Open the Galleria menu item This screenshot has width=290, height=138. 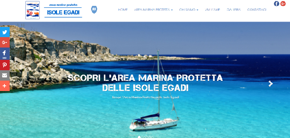234,10
